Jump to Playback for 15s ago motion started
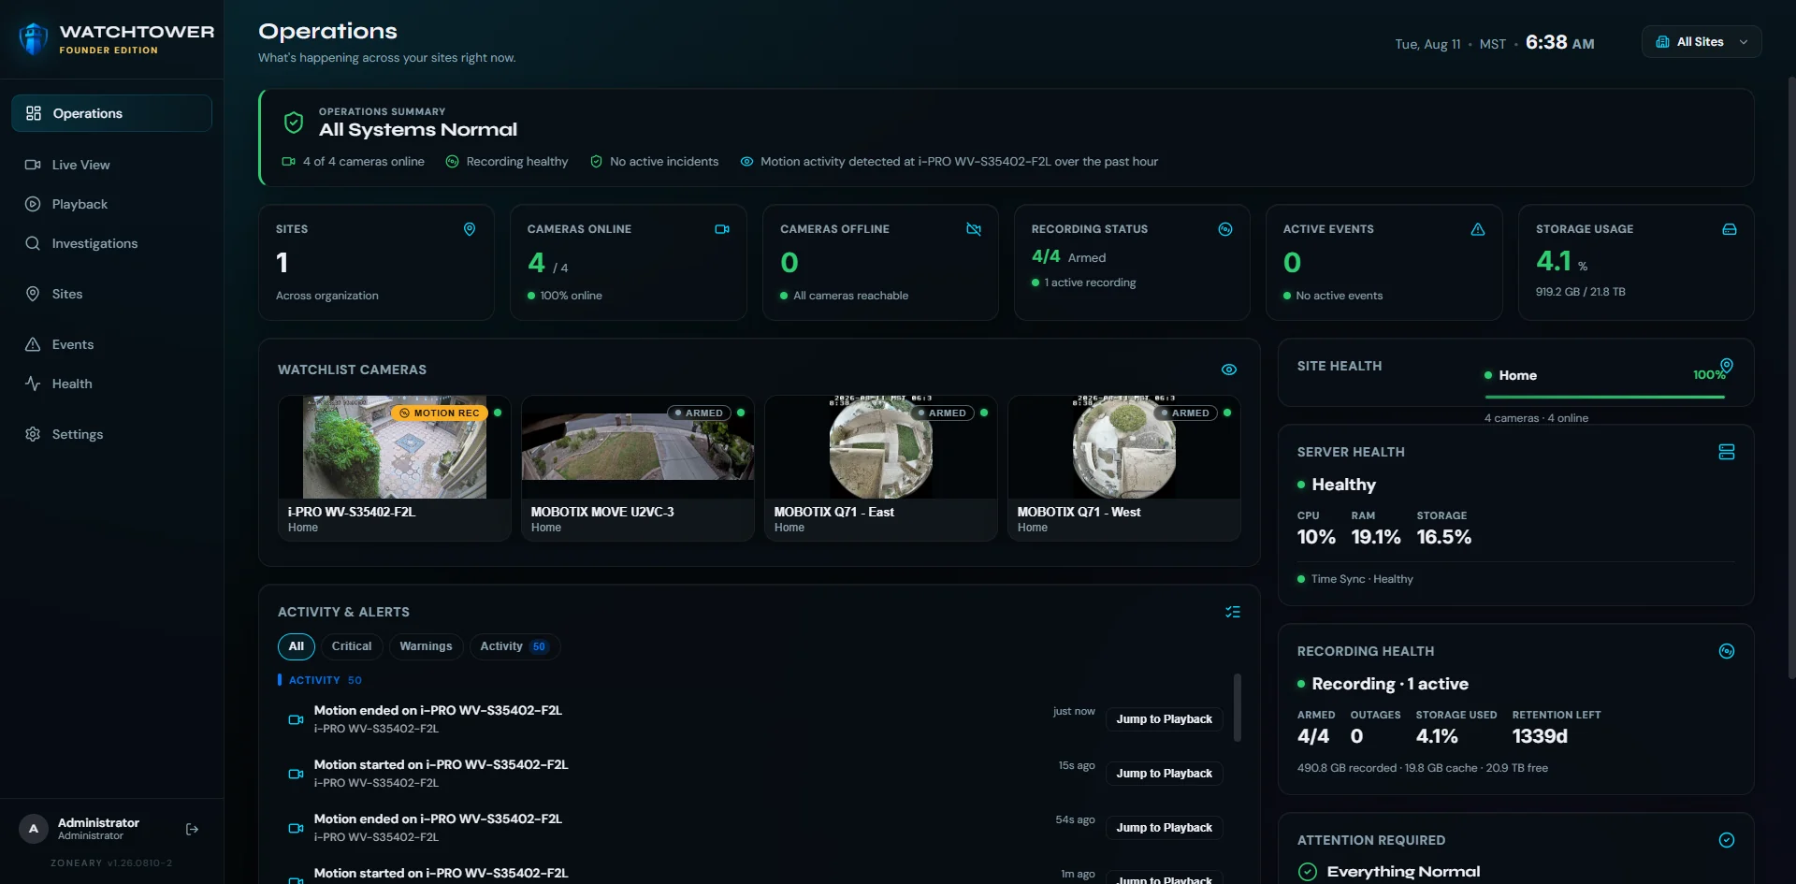This screenshot has width=1796, height=884. [1165, 774]
